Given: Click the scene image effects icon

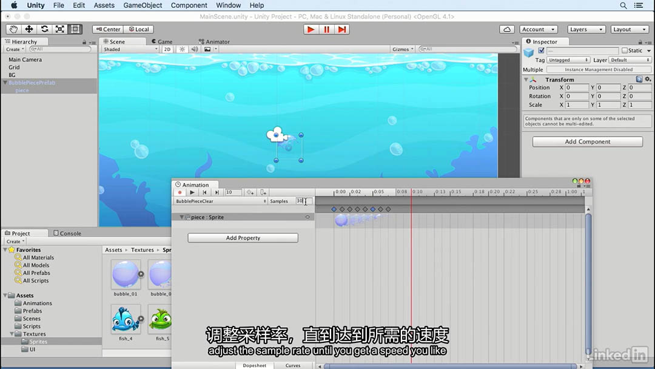Looking at the screenshot, I should 207,49.
